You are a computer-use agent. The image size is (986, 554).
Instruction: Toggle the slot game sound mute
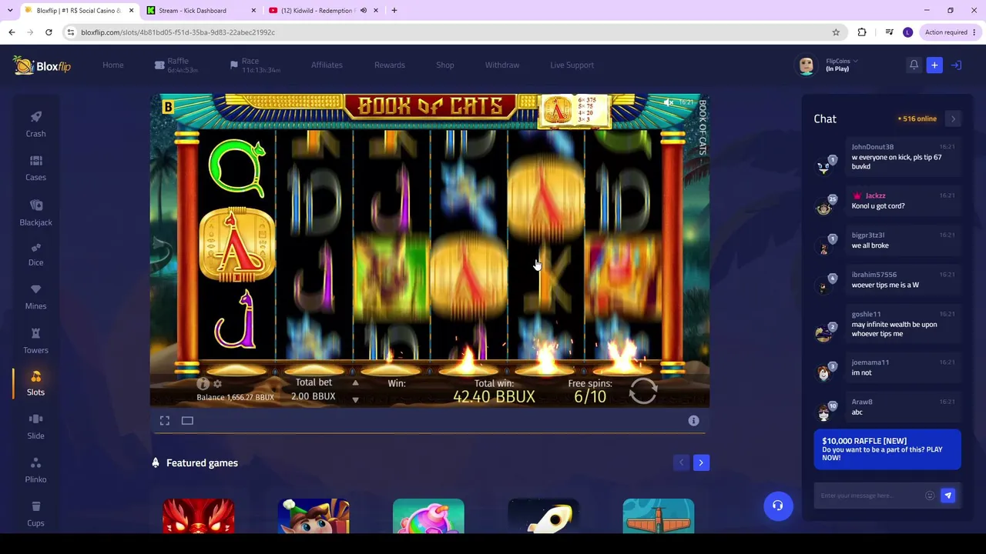coord(669,102)
